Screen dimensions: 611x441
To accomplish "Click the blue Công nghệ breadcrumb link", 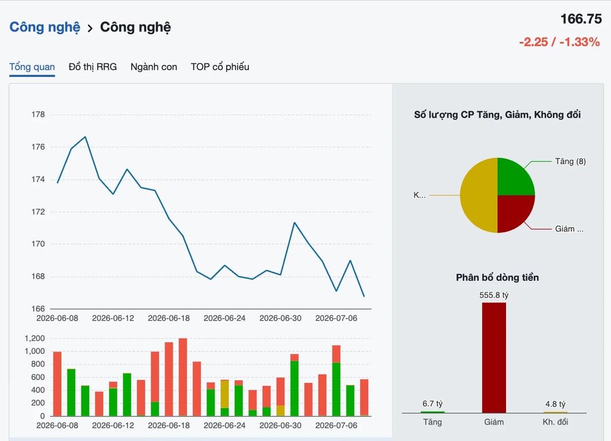I will pos(45,28).
